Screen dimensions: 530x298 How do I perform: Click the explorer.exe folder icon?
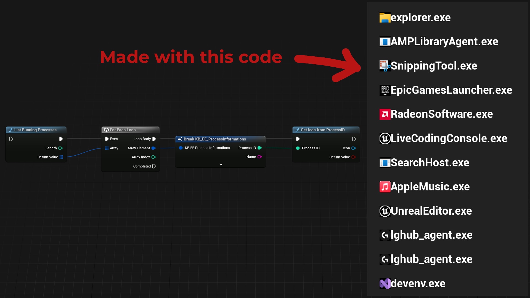click(x=385, y=18)
